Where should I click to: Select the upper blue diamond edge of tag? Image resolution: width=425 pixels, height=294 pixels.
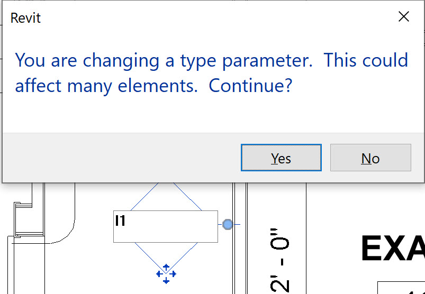coord(166,197)
